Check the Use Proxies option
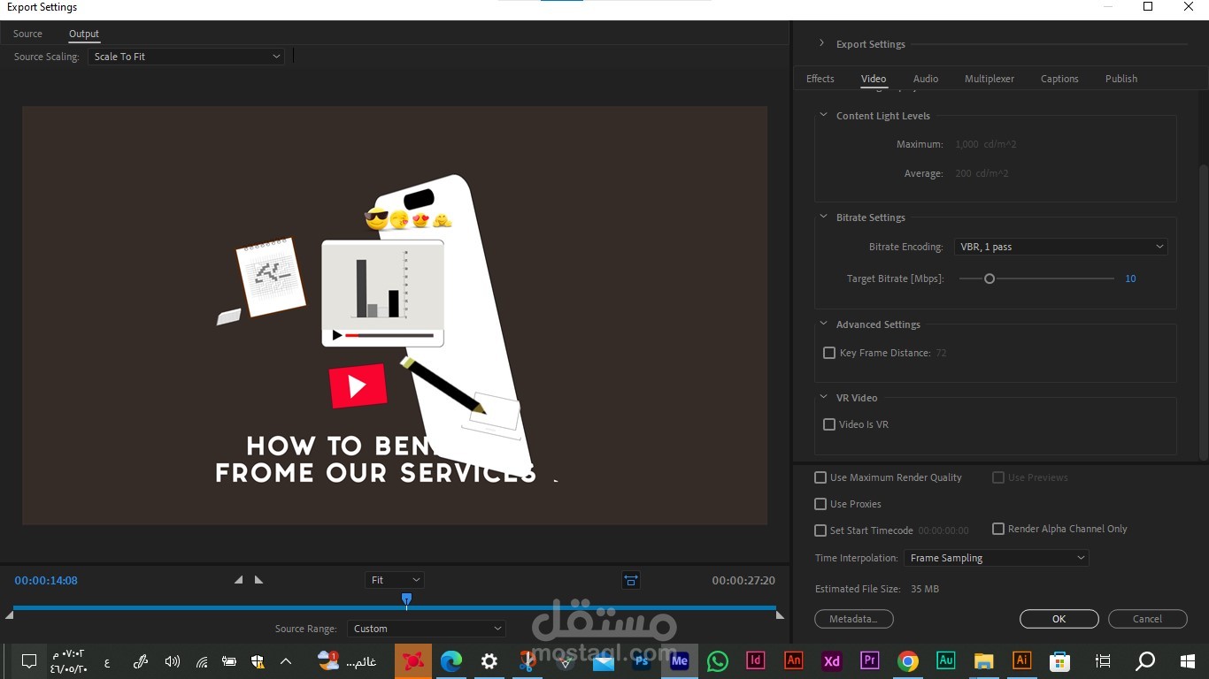 (x=820, y=504)
